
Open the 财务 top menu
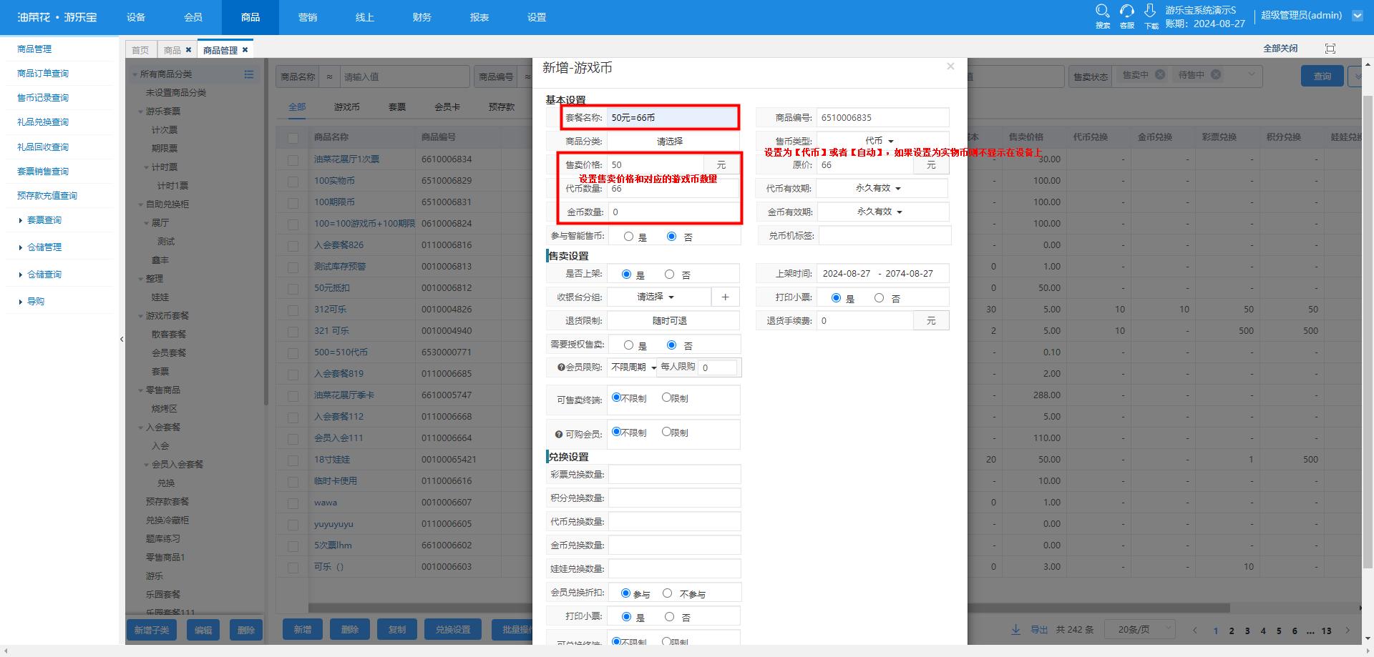tap(422, 17)
